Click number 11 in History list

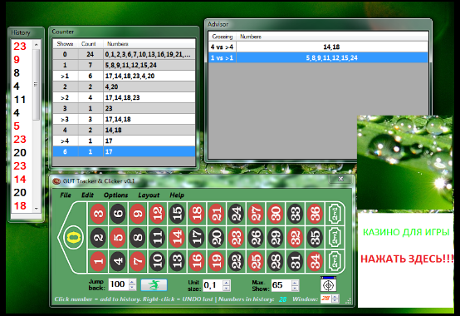(20, 100)
